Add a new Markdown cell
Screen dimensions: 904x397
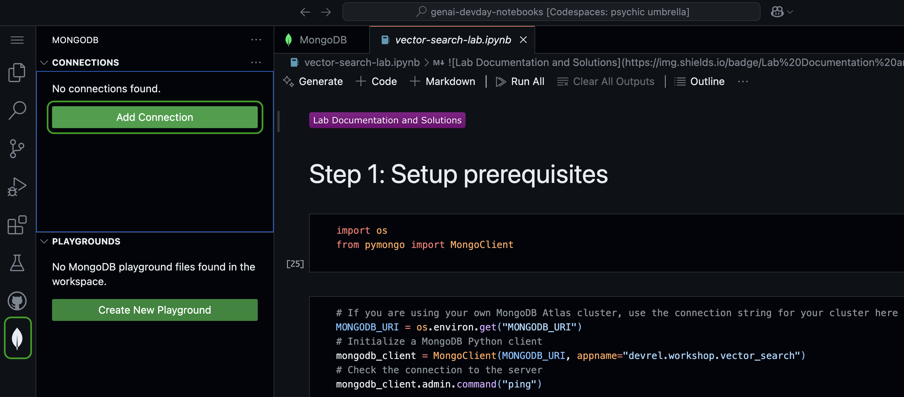pos(442,82)
